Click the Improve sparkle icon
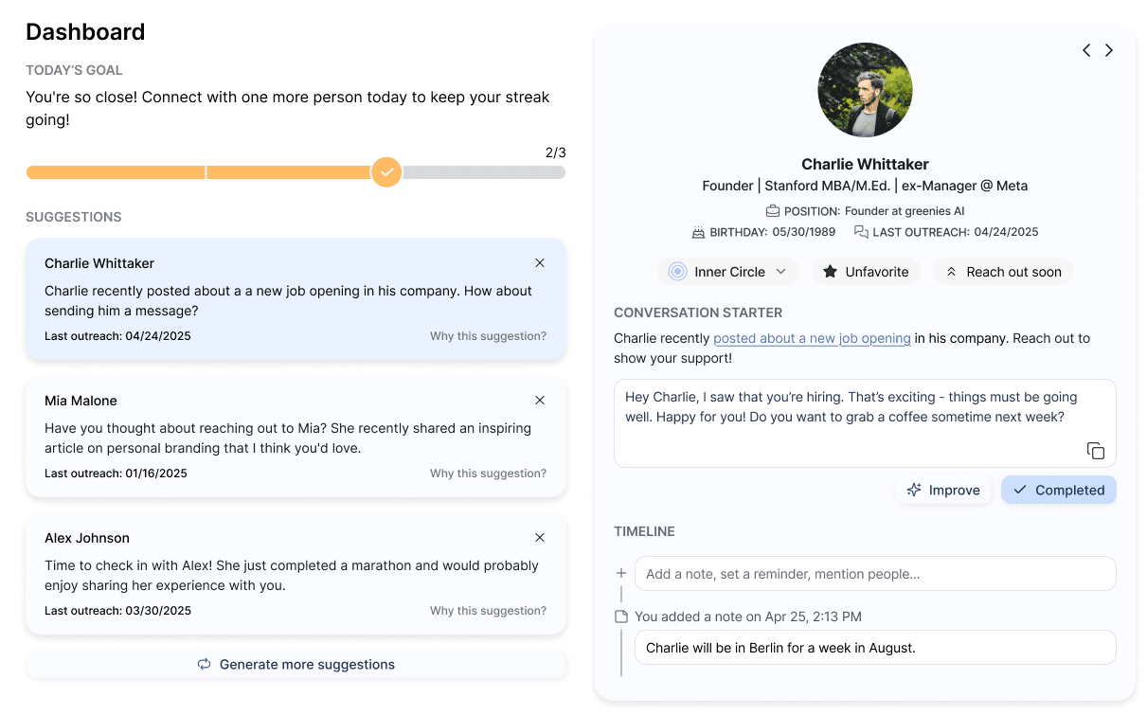1147x715 pixels. [x=913, y=490]
